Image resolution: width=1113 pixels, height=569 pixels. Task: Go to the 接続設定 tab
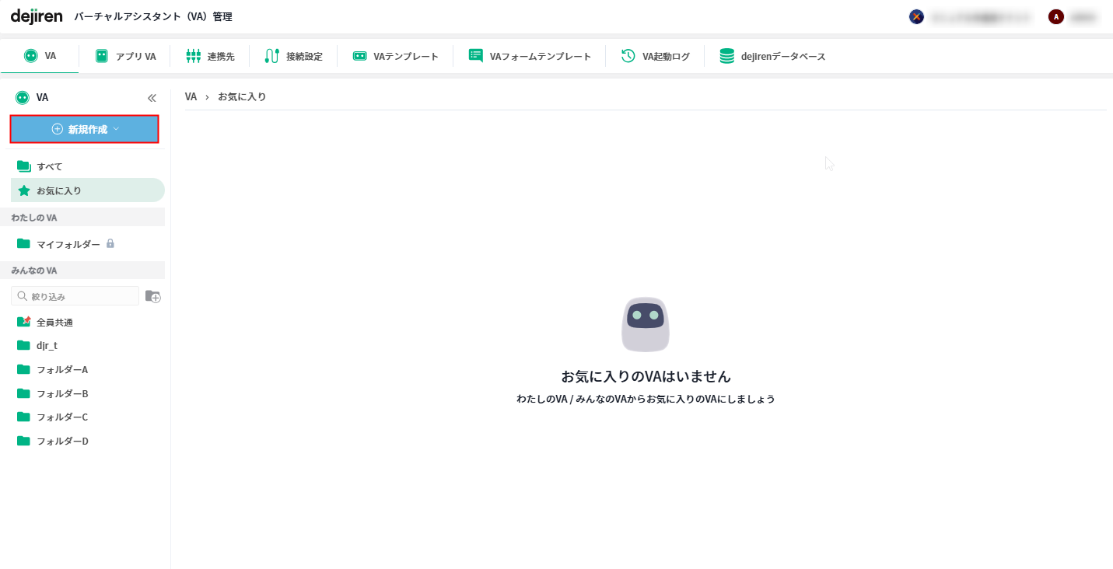click(293, 56)
